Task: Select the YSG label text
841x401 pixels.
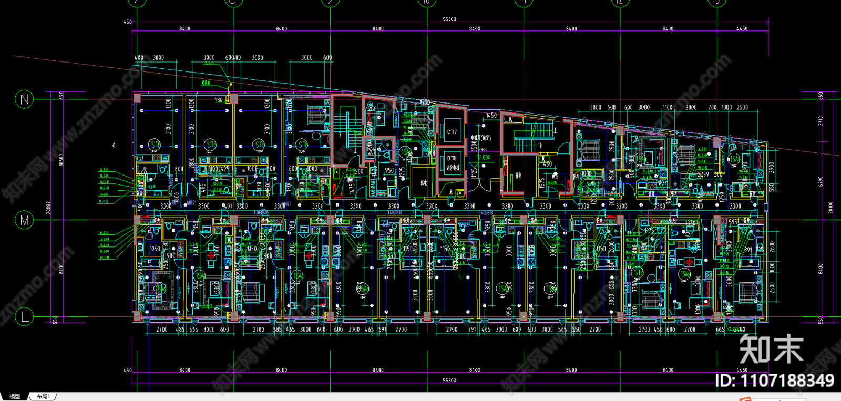Action: 219,100
